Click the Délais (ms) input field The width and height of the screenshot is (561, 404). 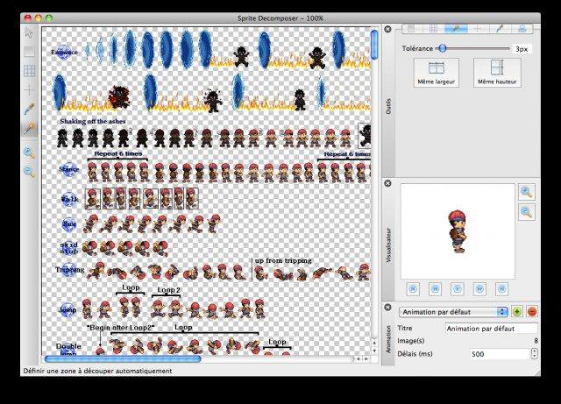tap(500, 354)
